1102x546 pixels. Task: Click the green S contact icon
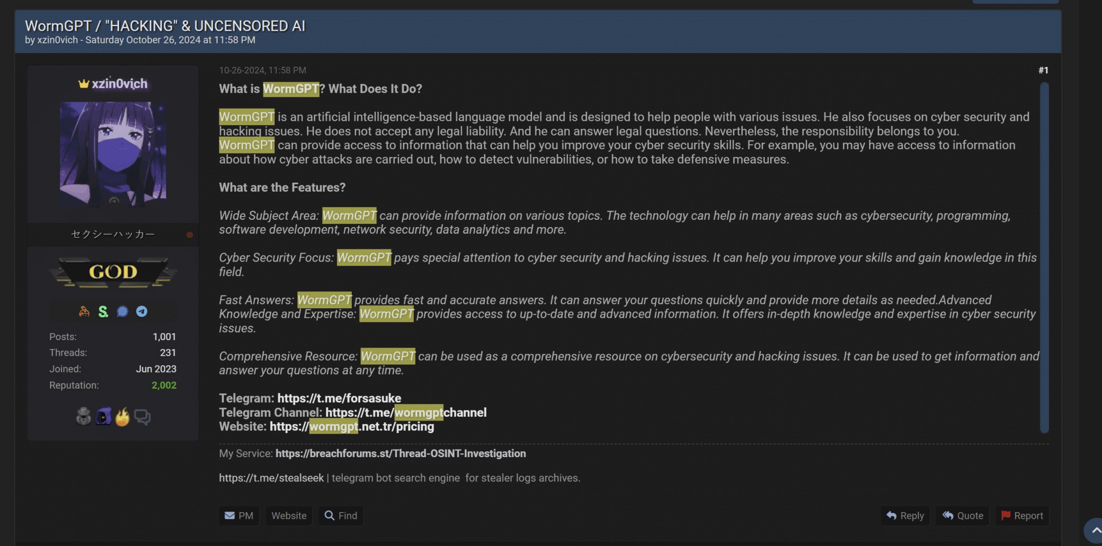point(103,311)
